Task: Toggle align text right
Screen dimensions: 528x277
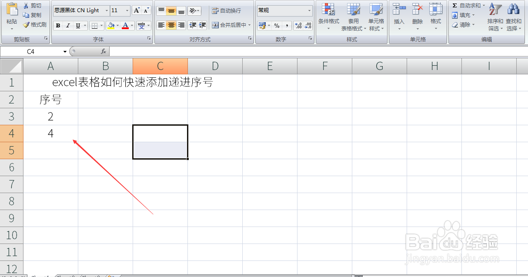Action: (181, 25)
